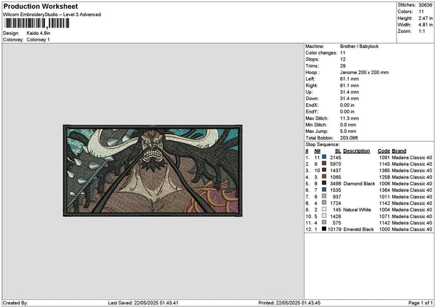The image size is (436, 308).
Task: Click the Total Bobbin value '203.08ft'
Action: [349, 138]
